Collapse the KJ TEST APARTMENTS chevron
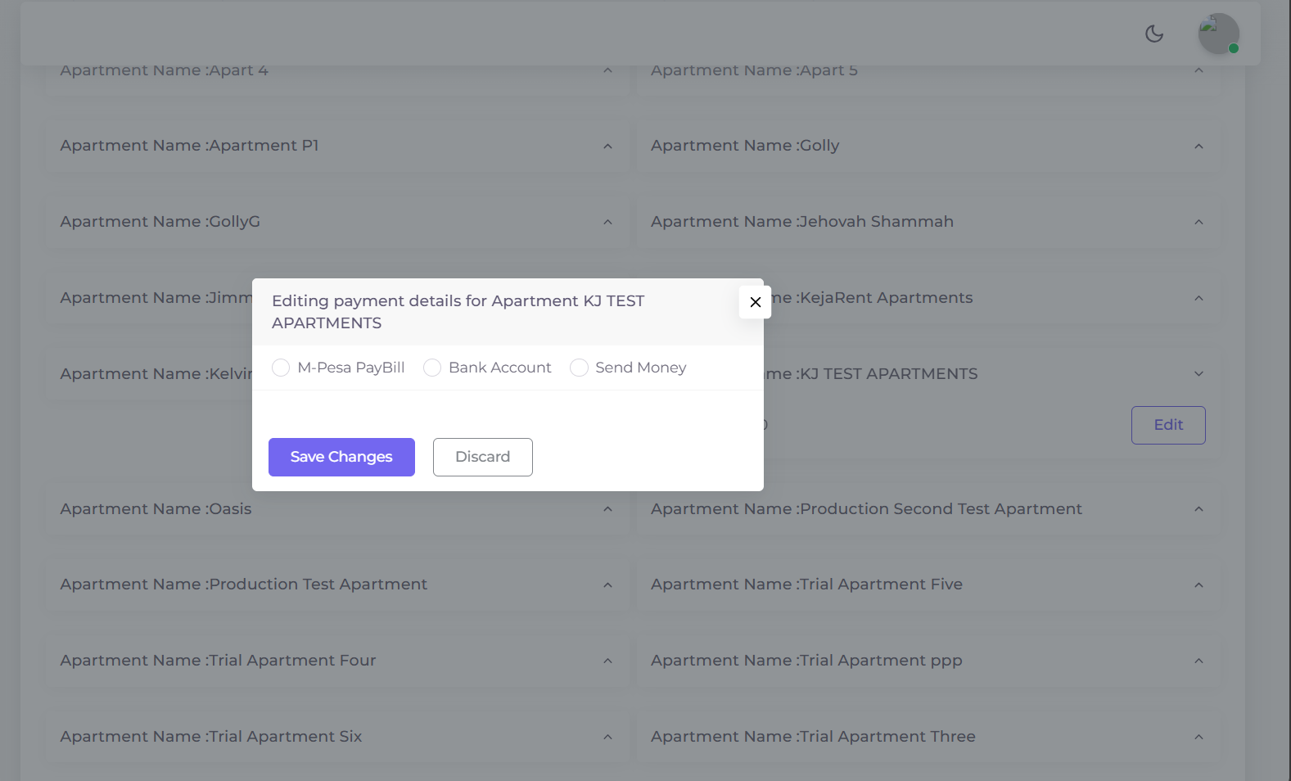The height and width of the screenshot is (781, 1291). [x=1198, y=374]
